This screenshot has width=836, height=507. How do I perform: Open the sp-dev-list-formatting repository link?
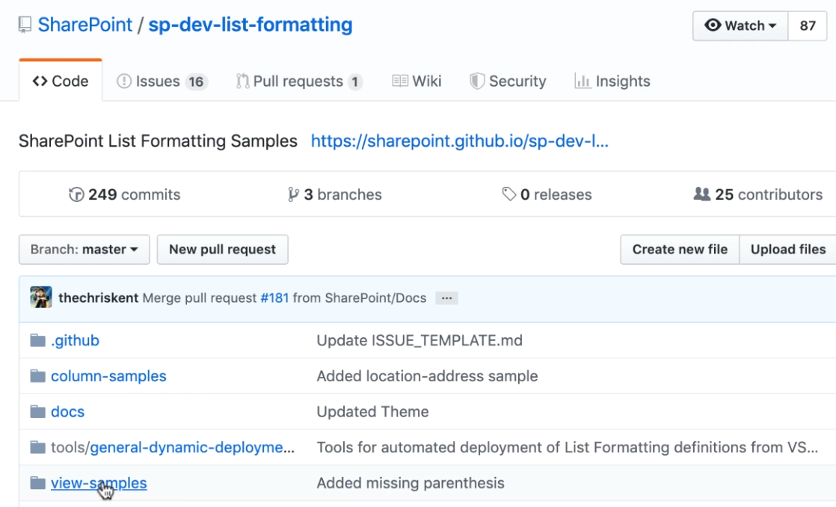[251, 25]
